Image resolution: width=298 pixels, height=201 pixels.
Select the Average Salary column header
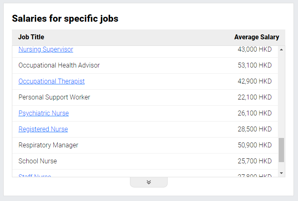(257, 37)
